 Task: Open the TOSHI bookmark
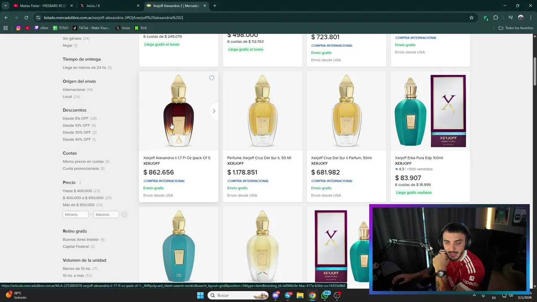pos(60,28)
